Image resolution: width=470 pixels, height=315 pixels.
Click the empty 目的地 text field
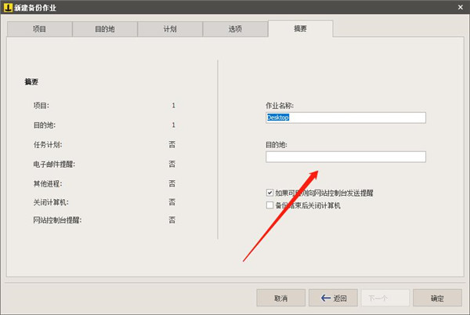point(345,157)
